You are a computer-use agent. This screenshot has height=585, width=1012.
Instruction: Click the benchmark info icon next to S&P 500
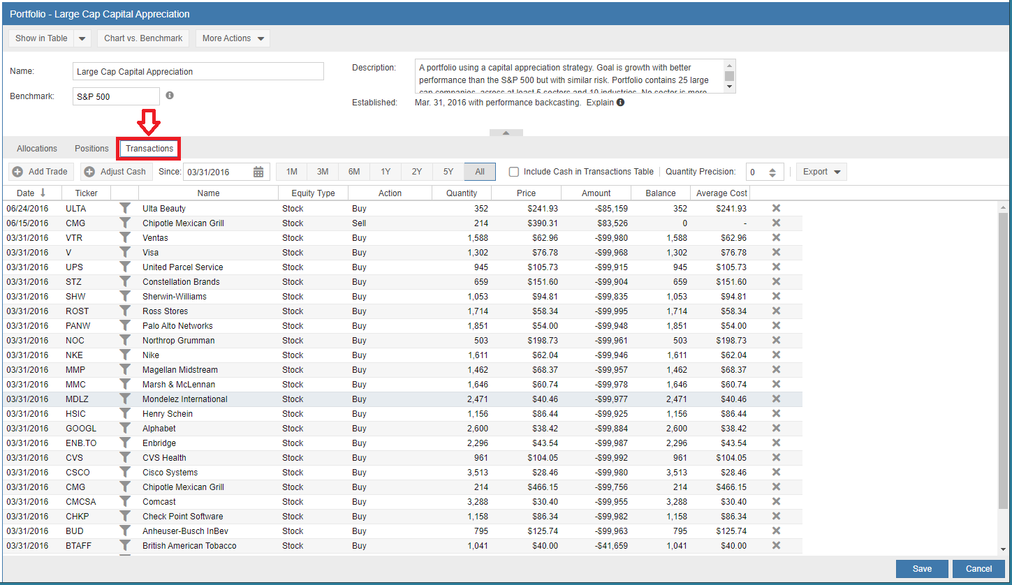[170, 96]
